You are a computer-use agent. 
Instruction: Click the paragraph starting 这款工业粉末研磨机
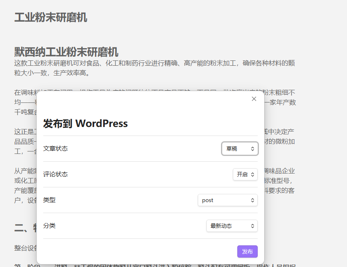[155, 68]
